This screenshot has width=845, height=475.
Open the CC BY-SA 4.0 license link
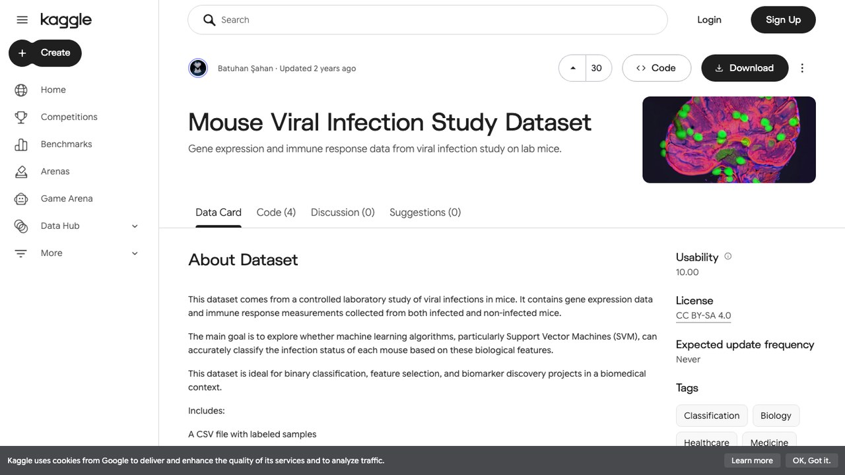pos(703,315)
